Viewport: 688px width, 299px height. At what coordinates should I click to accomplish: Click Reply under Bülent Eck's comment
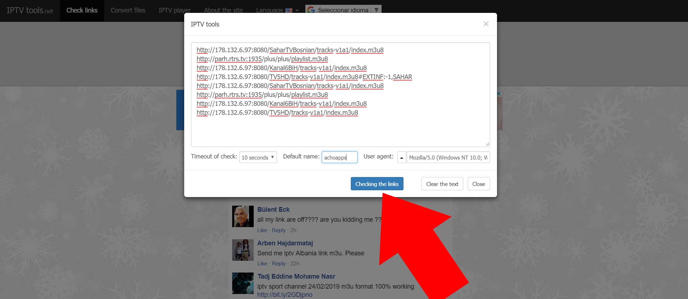pos(278,230)
